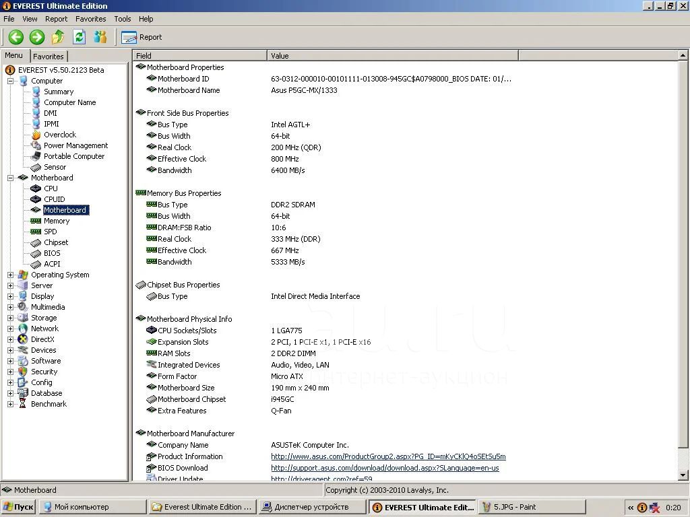Expand the Database node
The width and height of the screenshot is (690, 517).
click(10, 393)
